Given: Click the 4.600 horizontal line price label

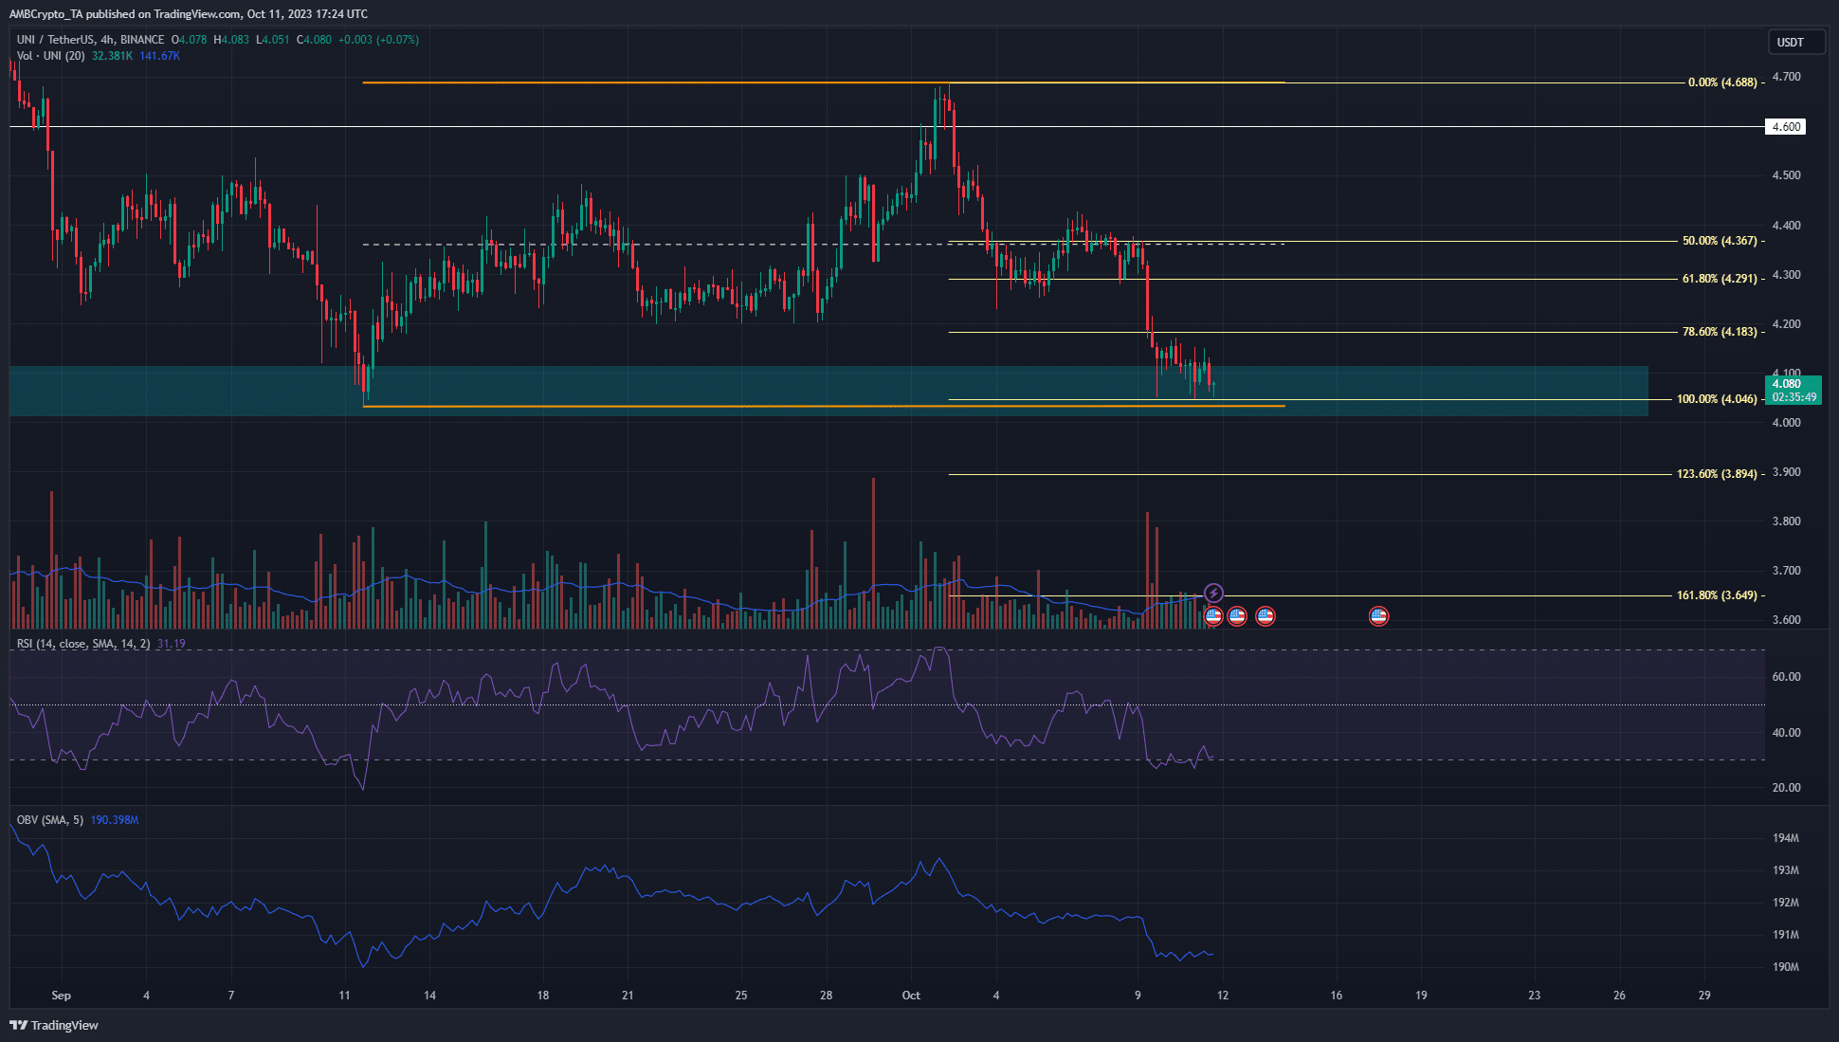Looking at the screenshot, I should pyautogui.click(x=1785, y=127).
